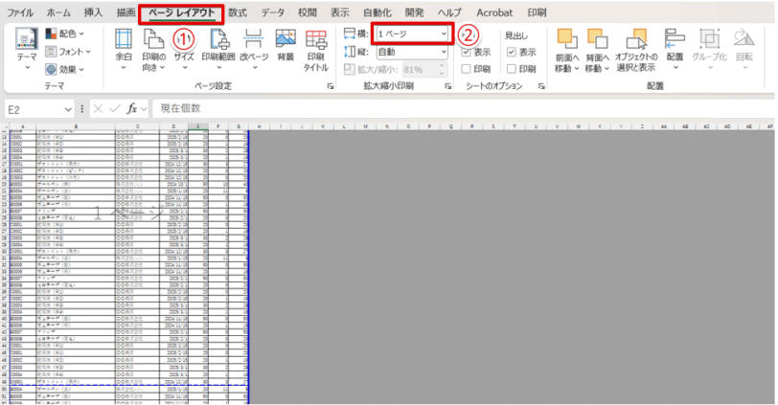Launch the 拡大縮小印刷 dialog launcher
This screenshot has height=405, width=778.
(448, 86)
